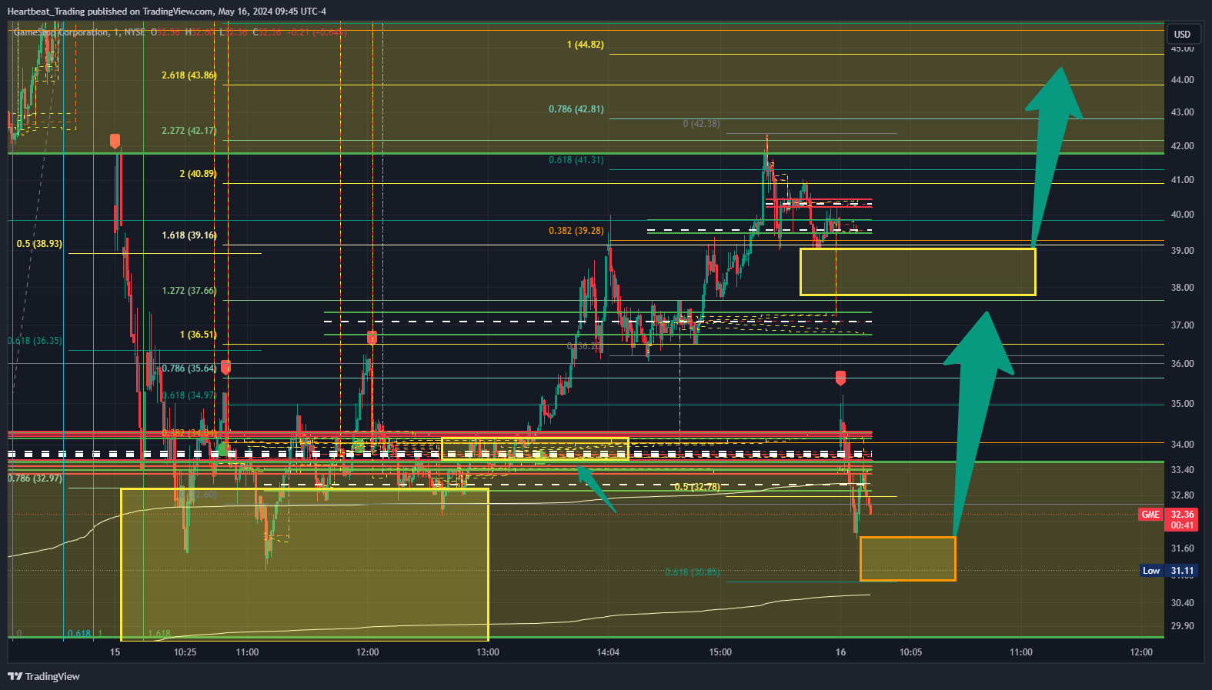Select the 0.786 (35.64) Fibonacci label
Viewport: 1212px width, 690px height.
pyautogui.click(x=189, y=368)
